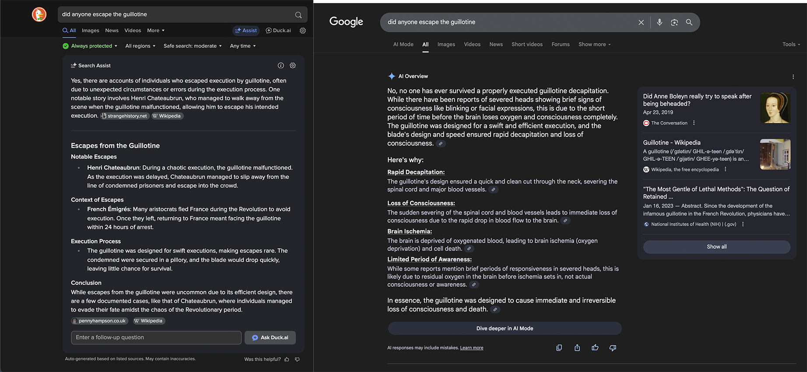Share the AI Overview response

577,348
